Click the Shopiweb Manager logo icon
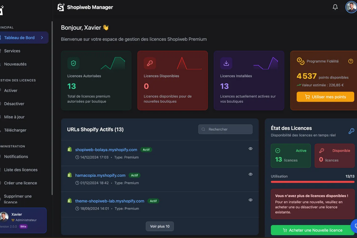Image resolution: width=357 pixels, height=238 pixels. (x=61, y=7)
